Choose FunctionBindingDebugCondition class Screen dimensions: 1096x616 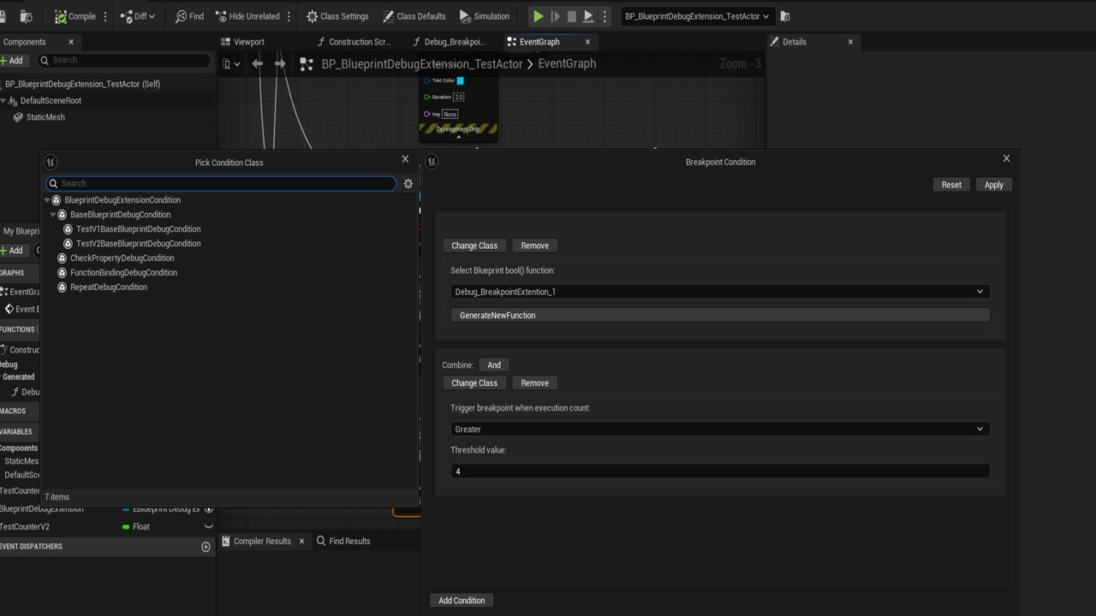(x=123, y=273)
